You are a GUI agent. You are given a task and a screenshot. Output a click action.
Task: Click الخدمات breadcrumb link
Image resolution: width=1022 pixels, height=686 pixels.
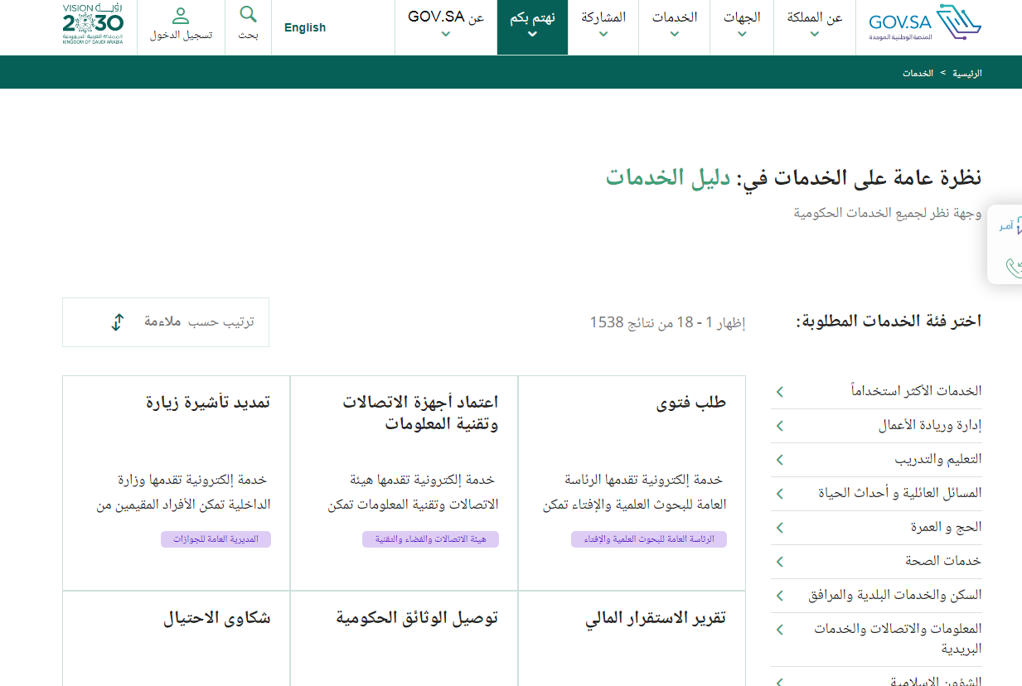tap(918, 74)
